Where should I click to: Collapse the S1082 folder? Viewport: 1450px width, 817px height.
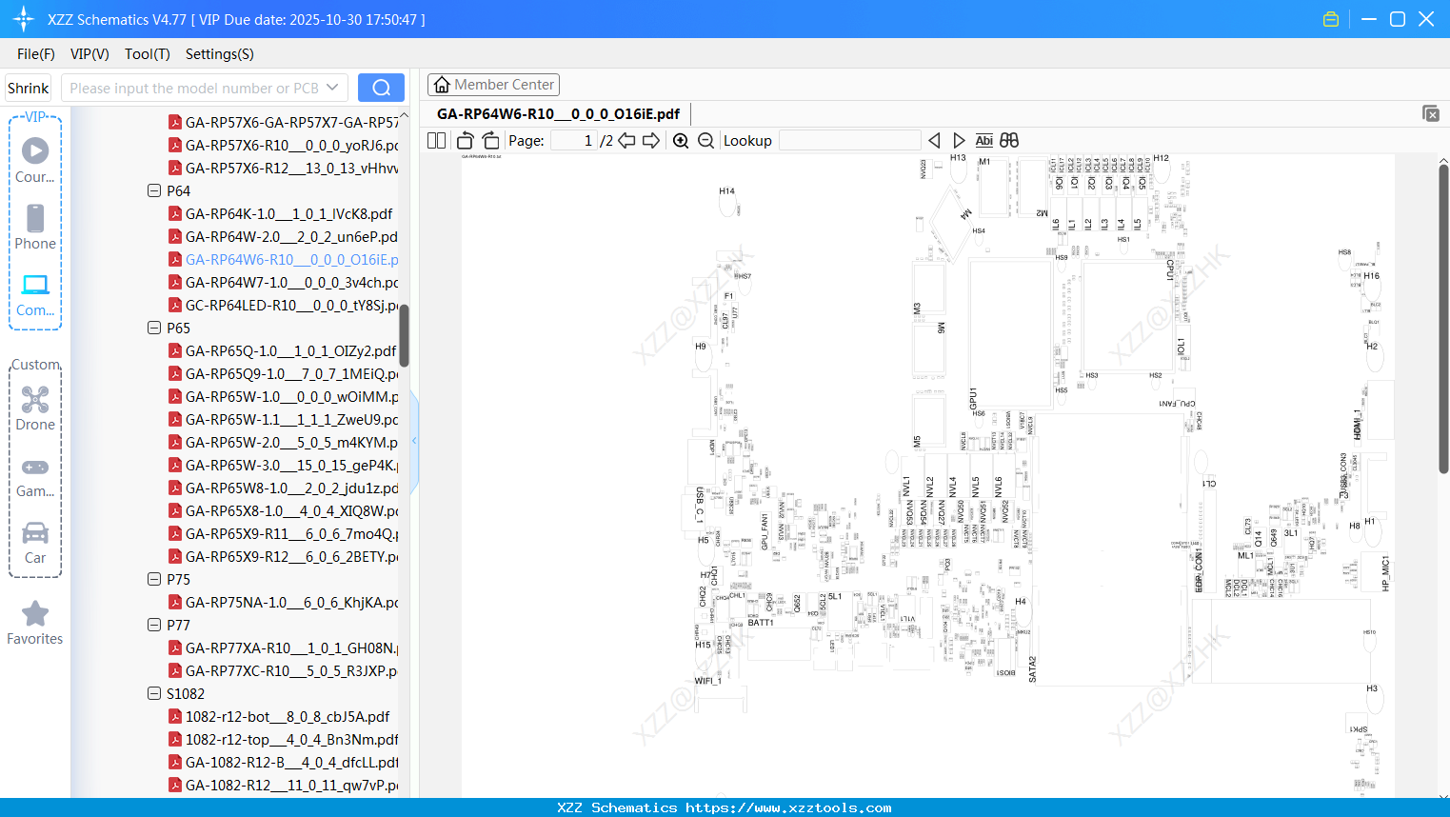click(154, 693)
